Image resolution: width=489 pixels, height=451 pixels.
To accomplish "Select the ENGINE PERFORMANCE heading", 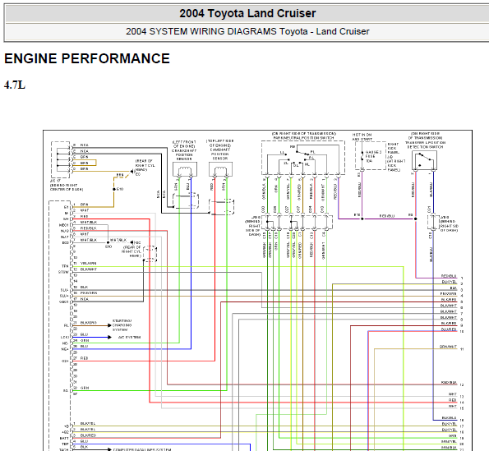I will click(87, 58).
